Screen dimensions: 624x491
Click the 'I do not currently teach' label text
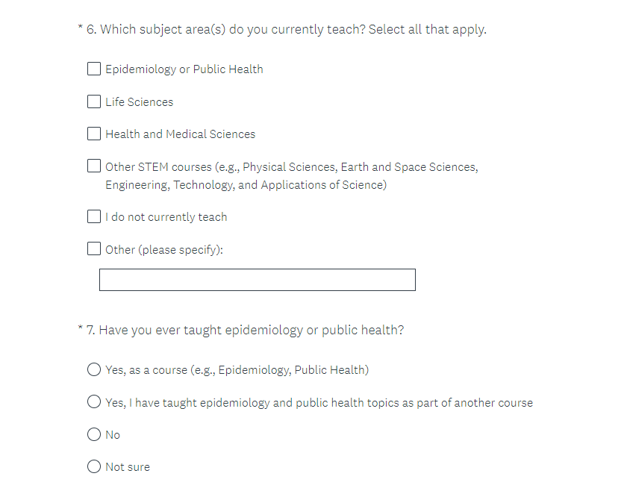click(x=166, y=217)
